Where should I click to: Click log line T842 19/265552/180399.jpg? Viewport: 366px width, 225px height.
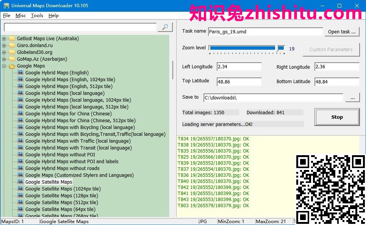[x=213, y=187]
